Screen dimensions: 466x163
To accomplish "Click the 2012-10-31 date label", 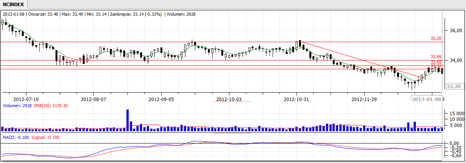I will coord(296,99).
